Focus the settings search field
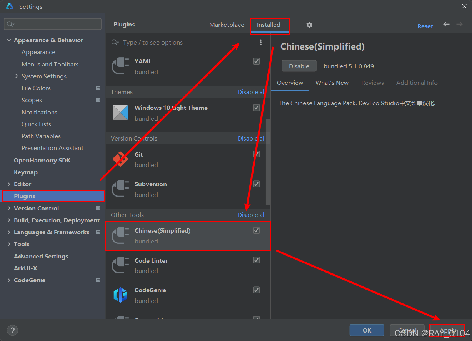 [53, 24]
